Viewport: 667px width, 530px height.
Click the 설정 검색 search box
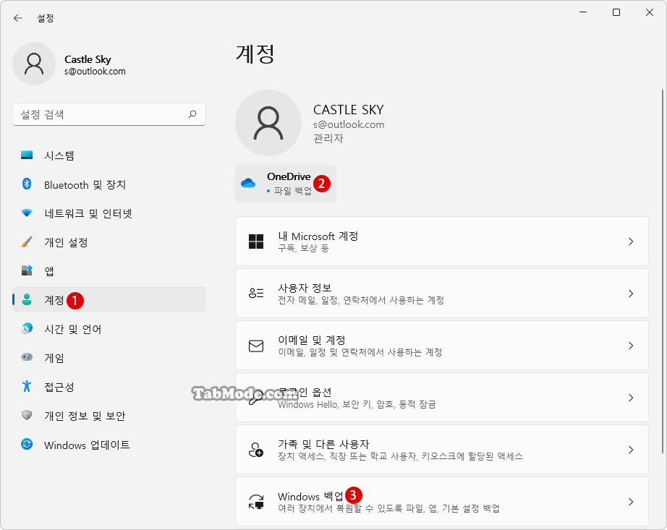pos(109,114)
